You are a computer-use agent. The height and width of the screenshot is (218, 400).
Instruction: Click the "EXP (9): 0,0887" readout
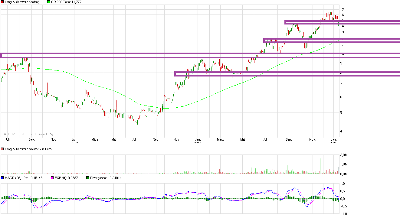pyautogui.click(x=66, y=178)
